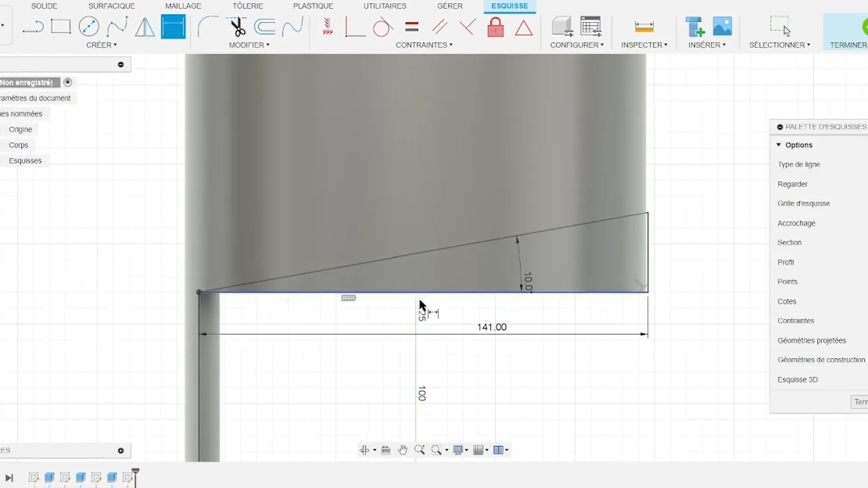
Task: Select the Esquisses folder in browser
Action: tap(25, 160)
